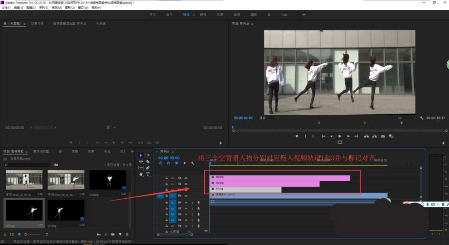449x245 pixels.
Task: Switch to the 颜色 workspace tab
Action: 203,14
